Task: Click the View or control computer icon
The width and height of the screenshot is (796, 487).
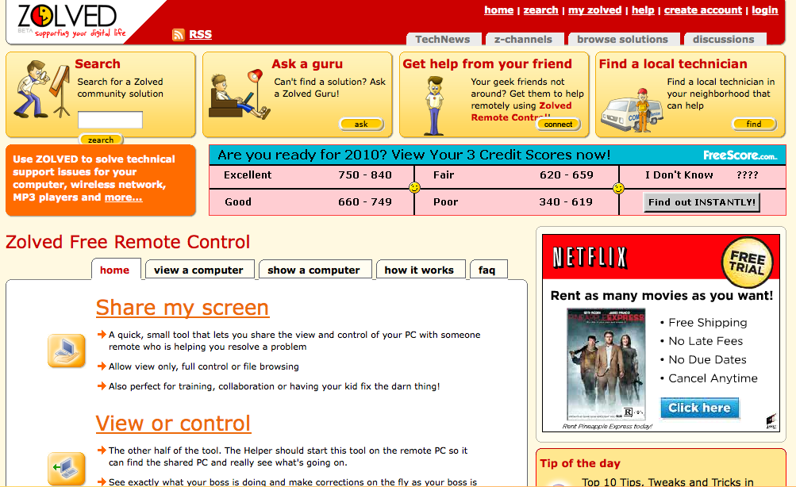Action: tap(67, 469)
